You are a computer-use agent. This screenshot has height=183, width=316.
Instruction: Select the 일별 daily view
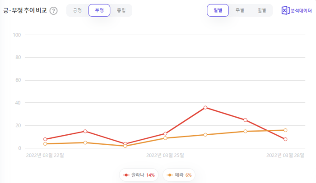click(218, 10)
